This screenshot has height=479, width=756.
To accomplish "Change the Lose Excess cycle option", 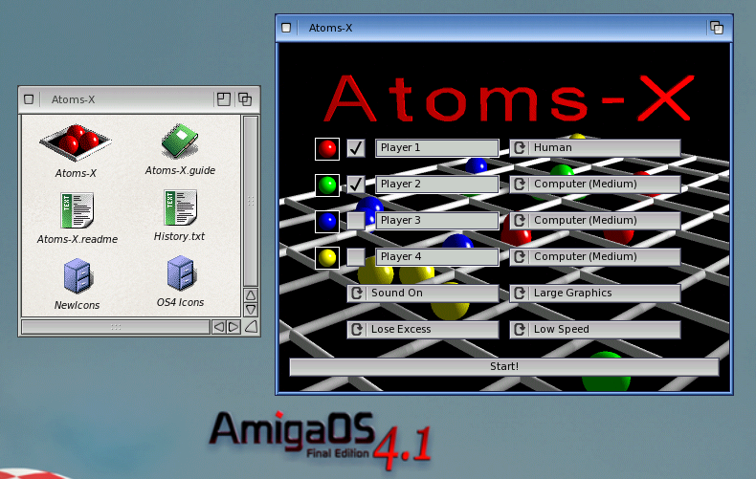I will coord(422,330).
